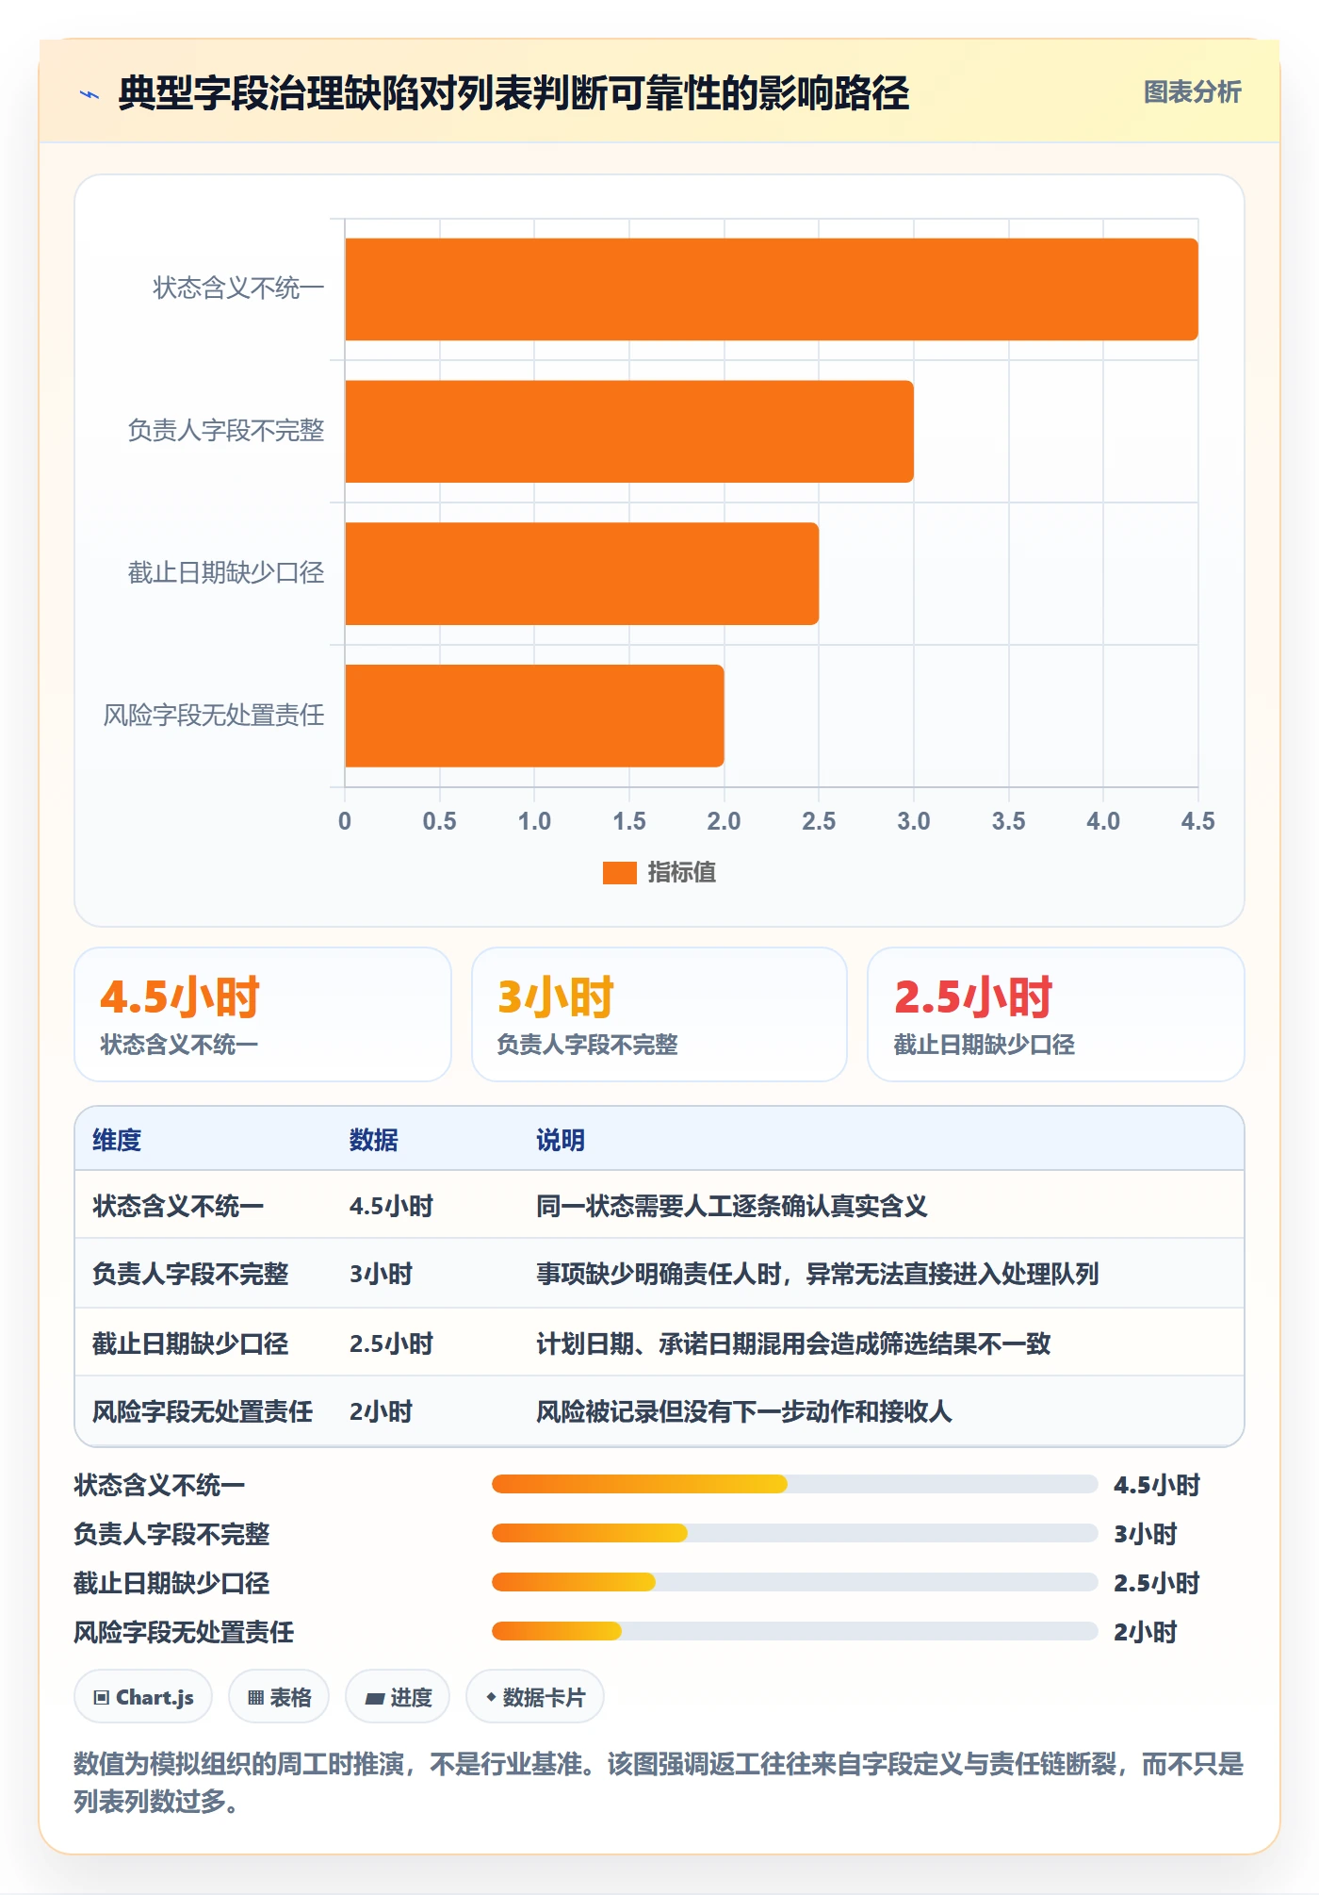The width and height of the screenshot is (1319, 1895).
Task: Click the 数据 column header
Action: [374, 1140]
